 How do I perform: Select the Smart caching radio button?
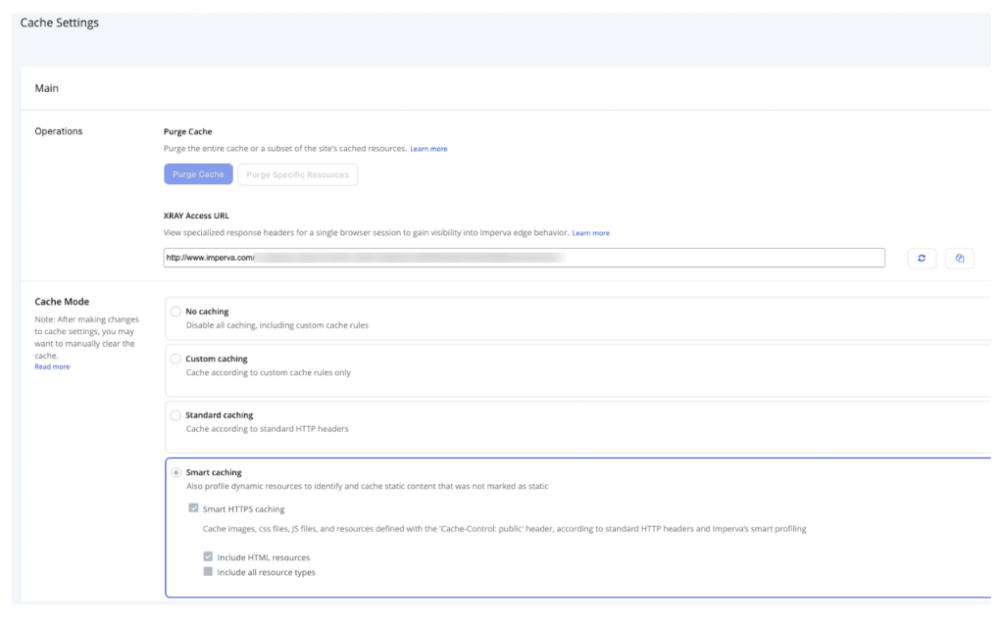tap(176, 472)
